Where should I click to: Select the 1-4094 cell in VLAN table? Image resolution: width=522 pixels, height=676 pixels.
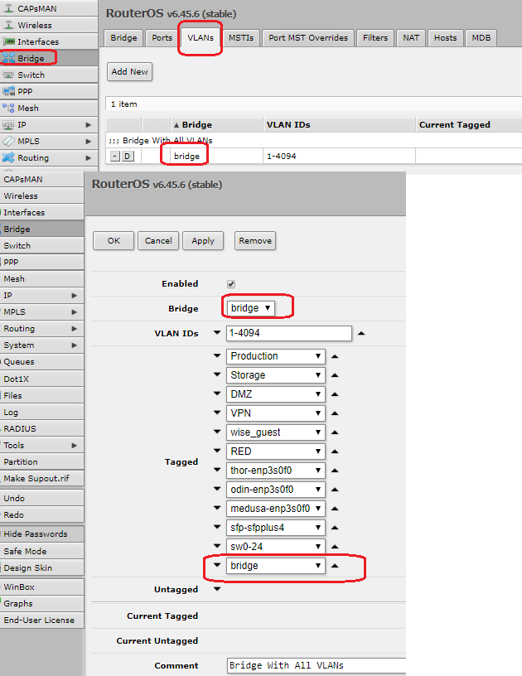pyautogui.click(x=339, y=156)
